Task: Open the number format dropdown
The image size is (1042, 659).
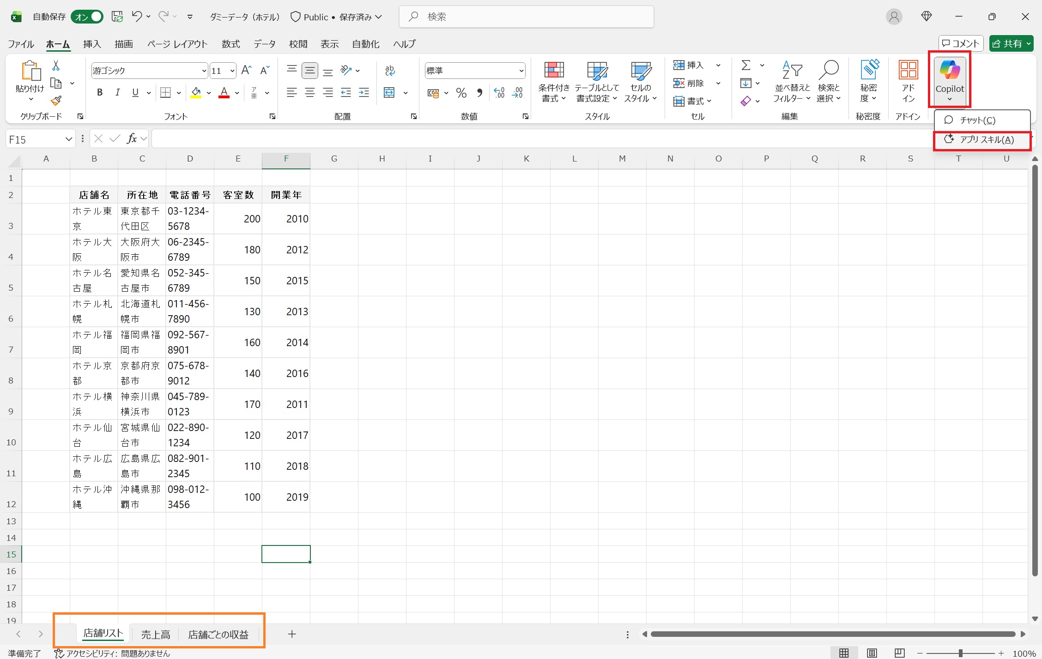Action: click(521, 71)
